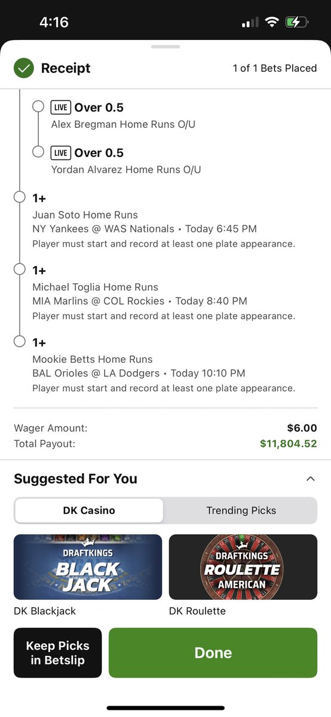Tap the green Done button
Viewport: 331px width, 717px height.
(213, 652)
